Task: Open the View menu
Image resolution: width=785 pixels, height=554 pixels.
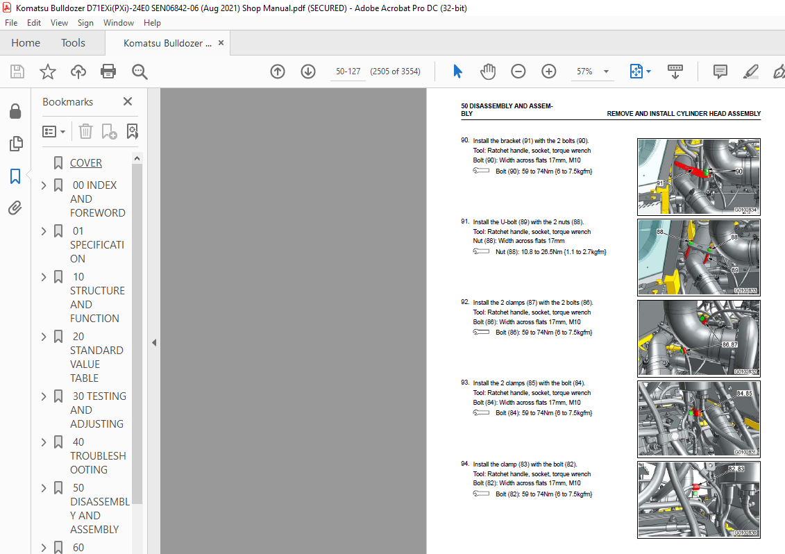Action: 59,23
